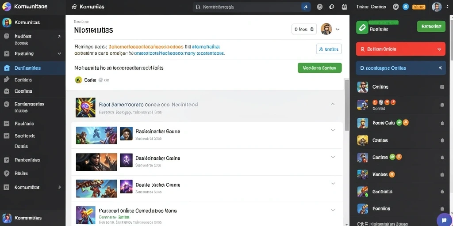
Task: Open the avatar dropdown arrow in page header
Action: coord(338,29)
